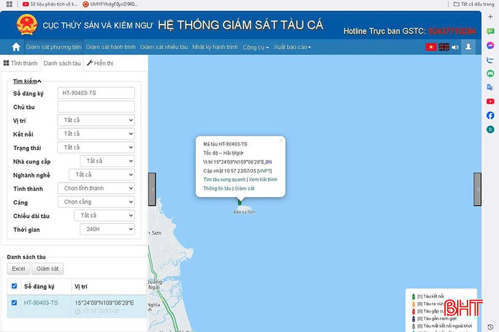Image resolution: width=499 pixels, height=332 pixels.
Task: Open the user account icon
Action: point(469,47)
